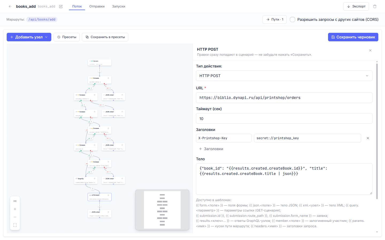Viewport: 385px width, 240px height.
Task: Delete the connection between GraphQL and HTTP POST
Action: (93, 189)
